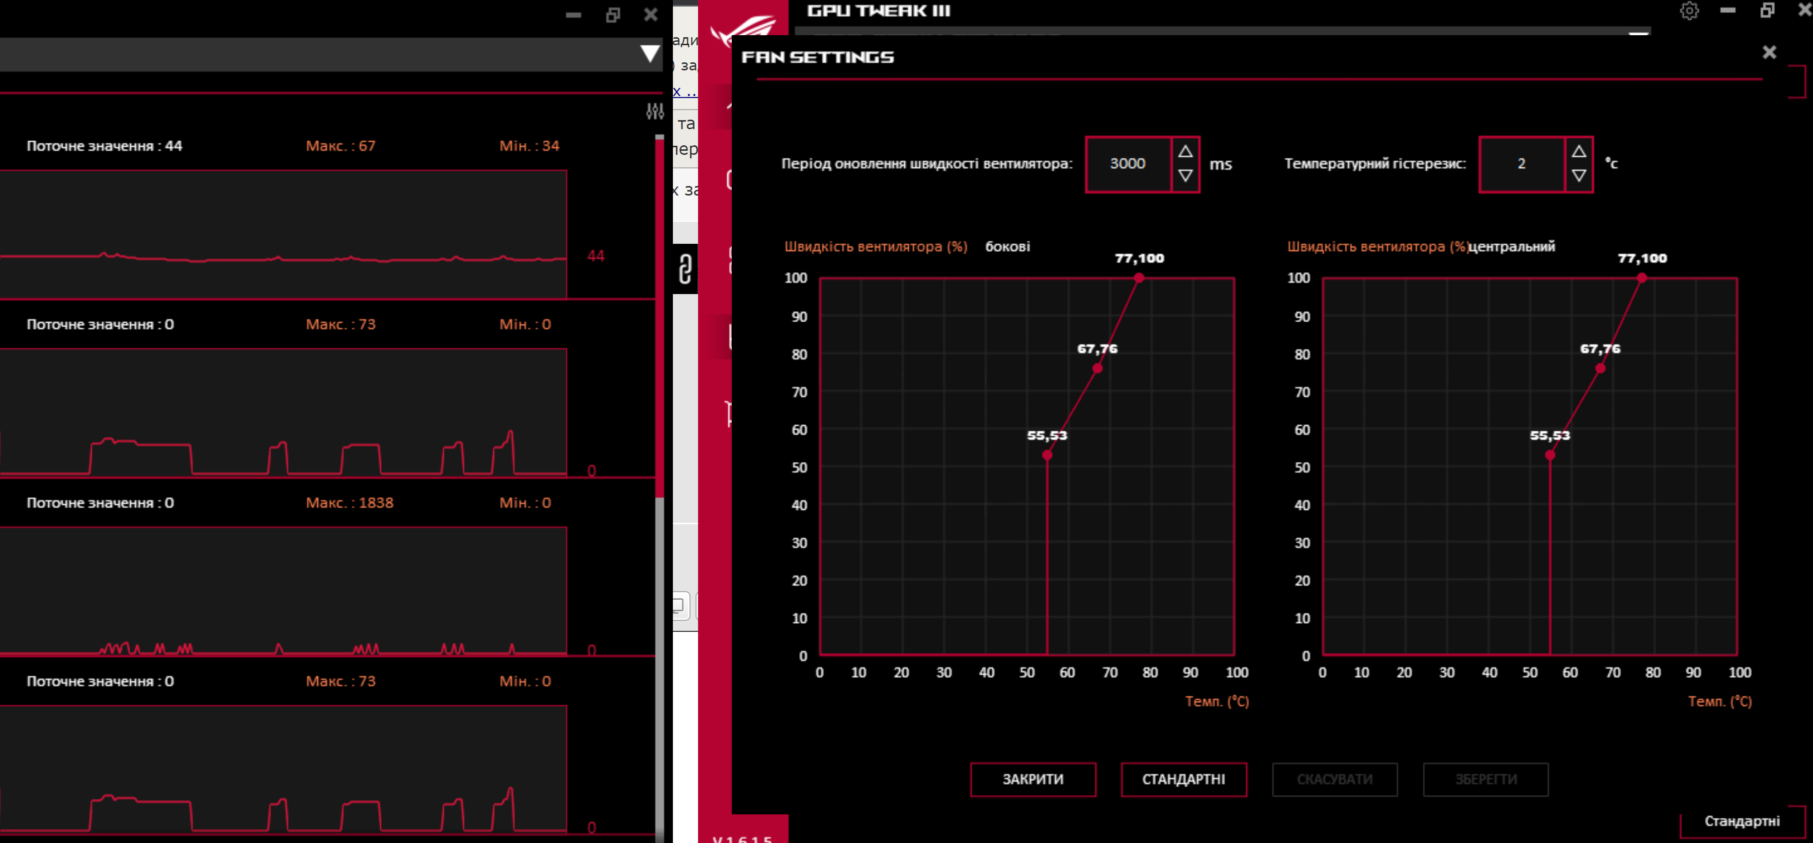
Task: Select the 55,53 point on the central fan curve
Action: (1550, 455)
